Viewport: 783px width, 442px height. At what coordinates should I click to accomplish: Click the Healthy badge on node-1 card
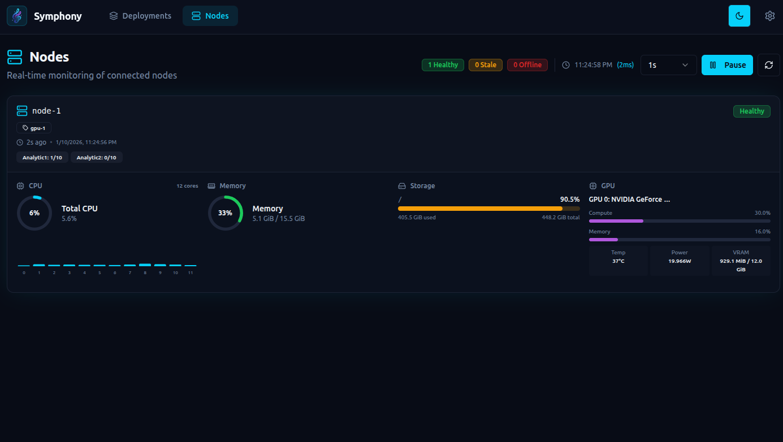pos(752,111)
